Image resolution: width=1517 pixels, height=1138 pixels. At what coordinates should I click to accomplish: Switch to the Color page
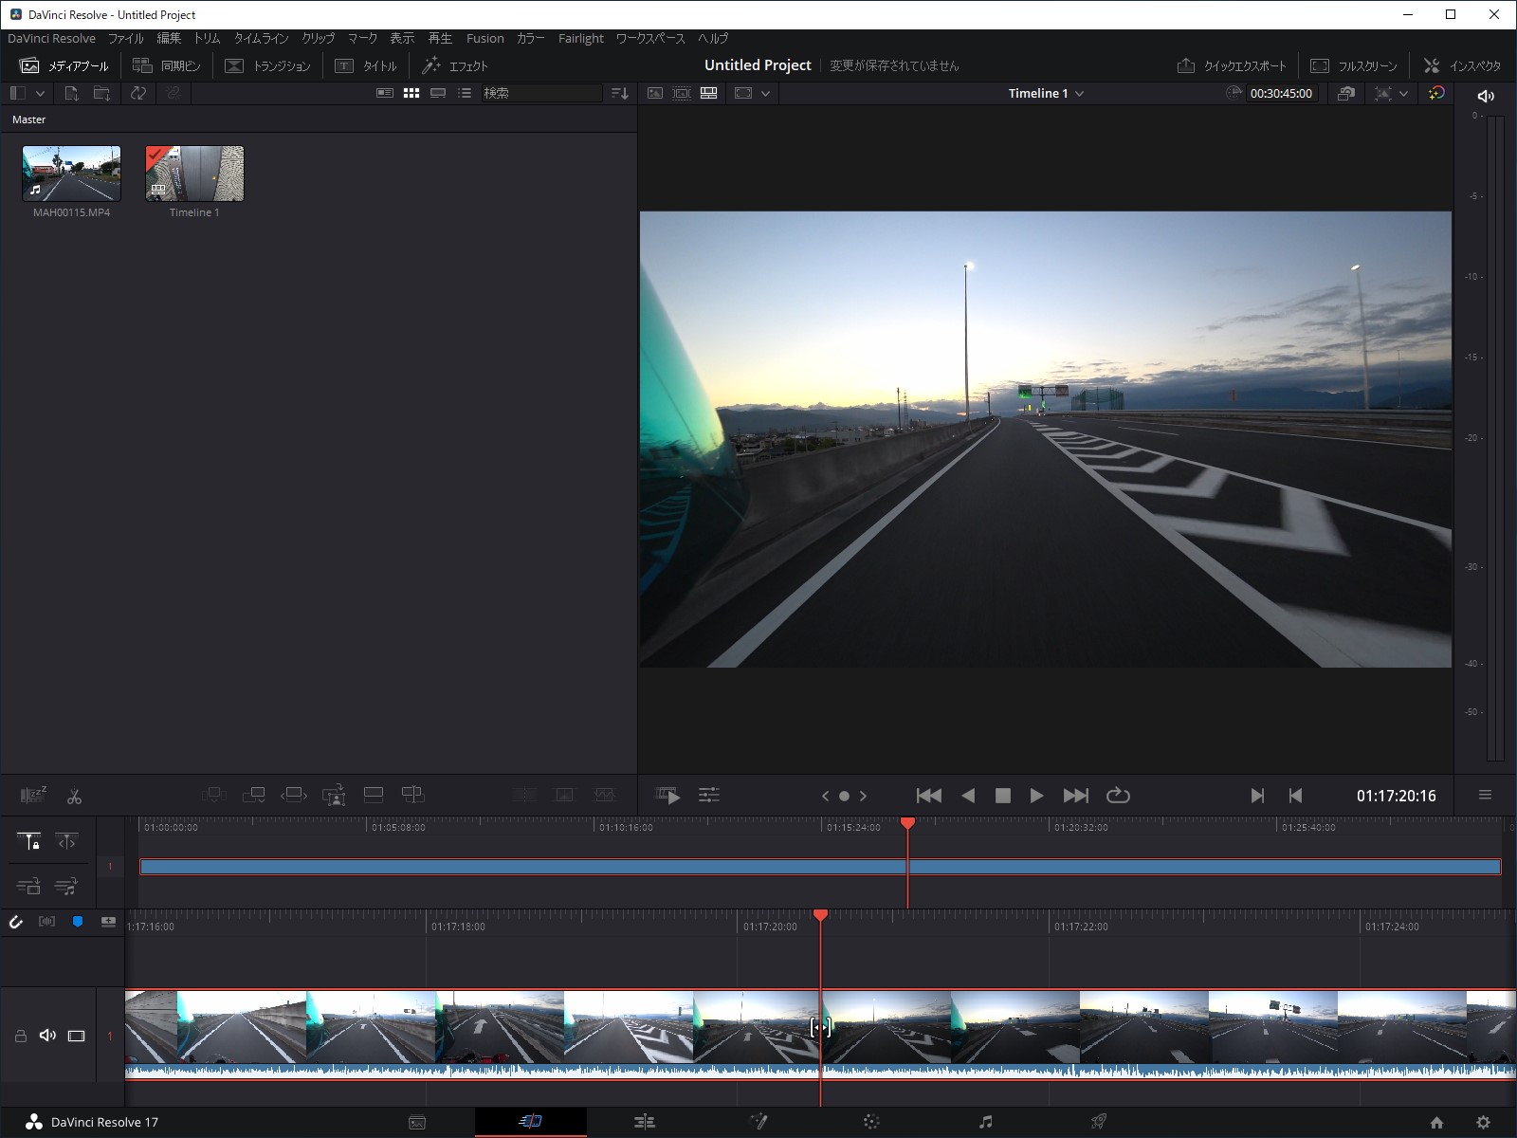(x=870, y=1122)
